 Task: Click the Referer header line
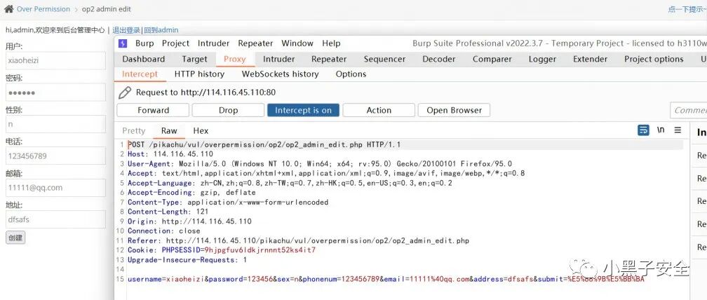point(299,240)
